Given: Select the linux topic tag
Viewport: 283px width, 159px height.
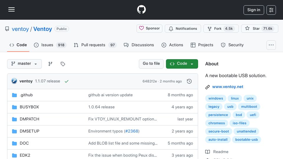Looking at the screenshot, I should [235, 98].
